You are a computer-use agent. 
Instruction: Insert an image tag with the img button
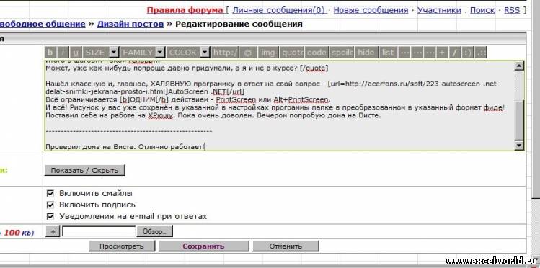(x=268, y=53)
